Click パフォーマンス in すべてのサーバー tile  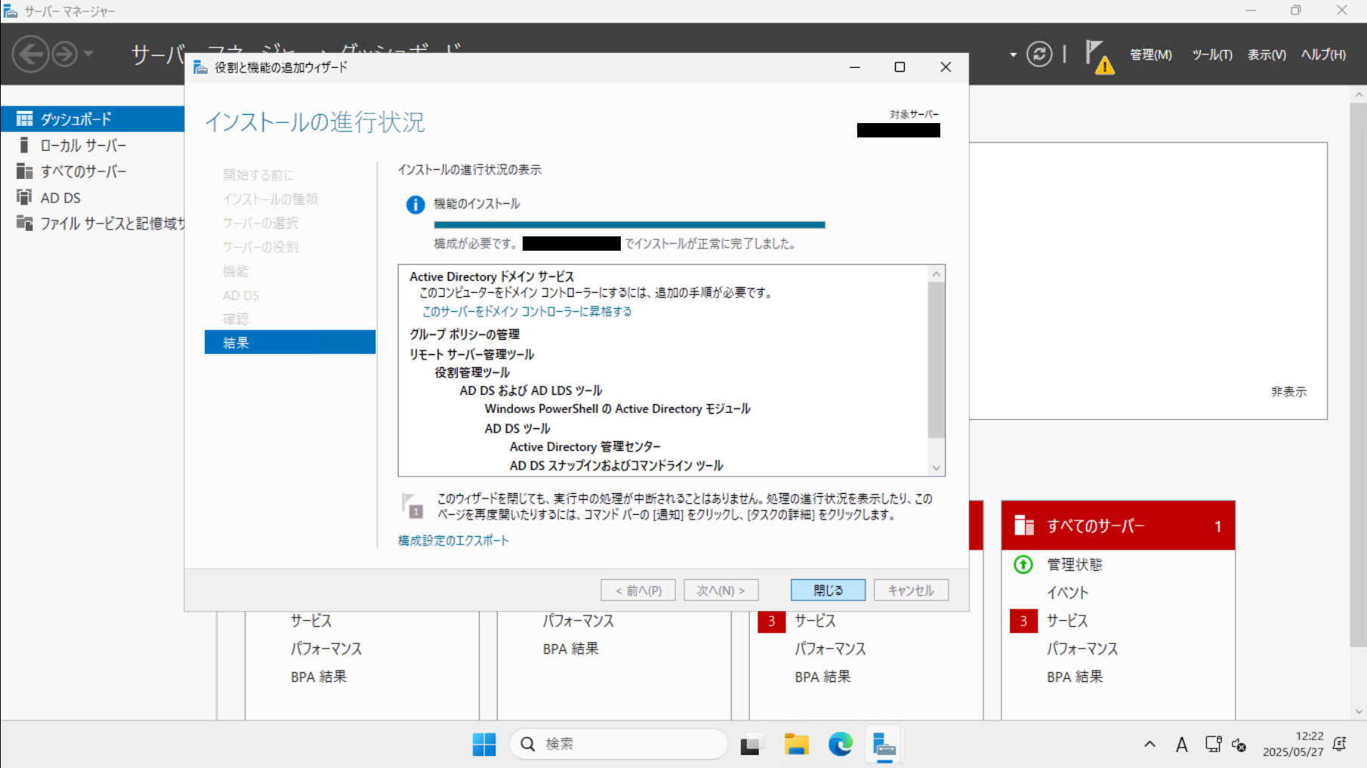[x=1082, y=649]
